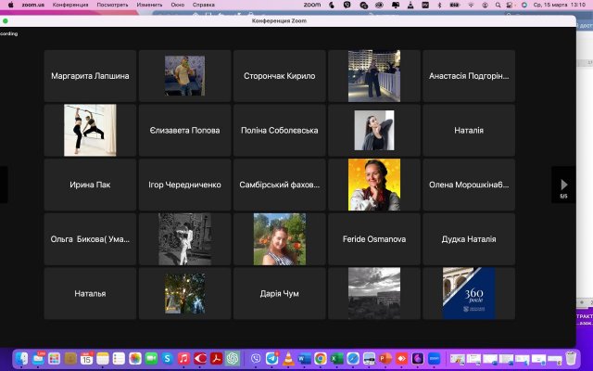Select the Маргарита Лапшина participant tile
Screen dimensions: 593x371
pyautogui.click(x=90, y=75)
